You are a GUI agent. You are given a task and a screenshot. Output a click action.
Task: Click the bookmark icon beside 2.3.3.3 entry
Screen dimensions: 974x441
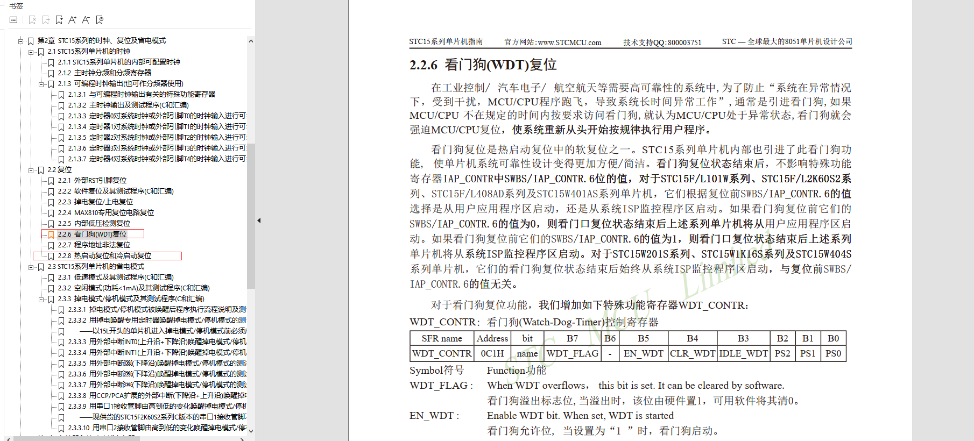[61, 342]
